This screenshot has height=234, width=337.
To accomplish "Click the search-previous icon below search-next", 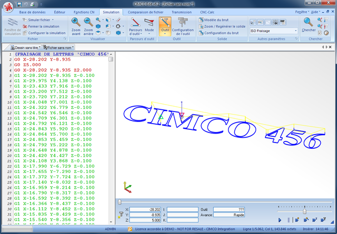I will click(x=320, y=26).
